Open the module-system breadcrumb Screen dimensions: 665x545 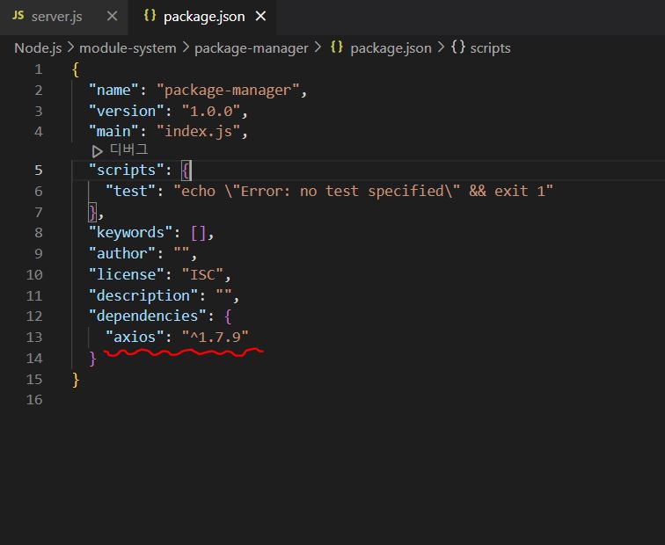[x=128, y=47]
